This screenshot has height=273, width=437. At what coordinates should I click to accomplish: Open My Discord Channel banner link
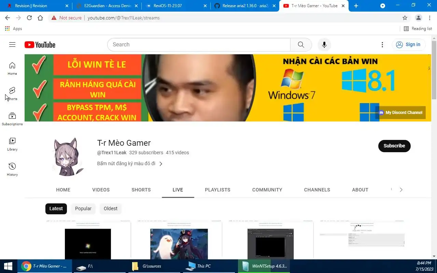[400, 113]
